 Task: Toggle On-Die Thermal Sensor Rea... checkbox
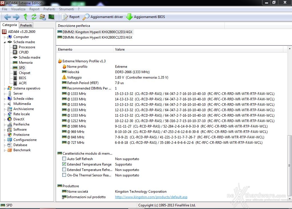[x=64, y=175]
